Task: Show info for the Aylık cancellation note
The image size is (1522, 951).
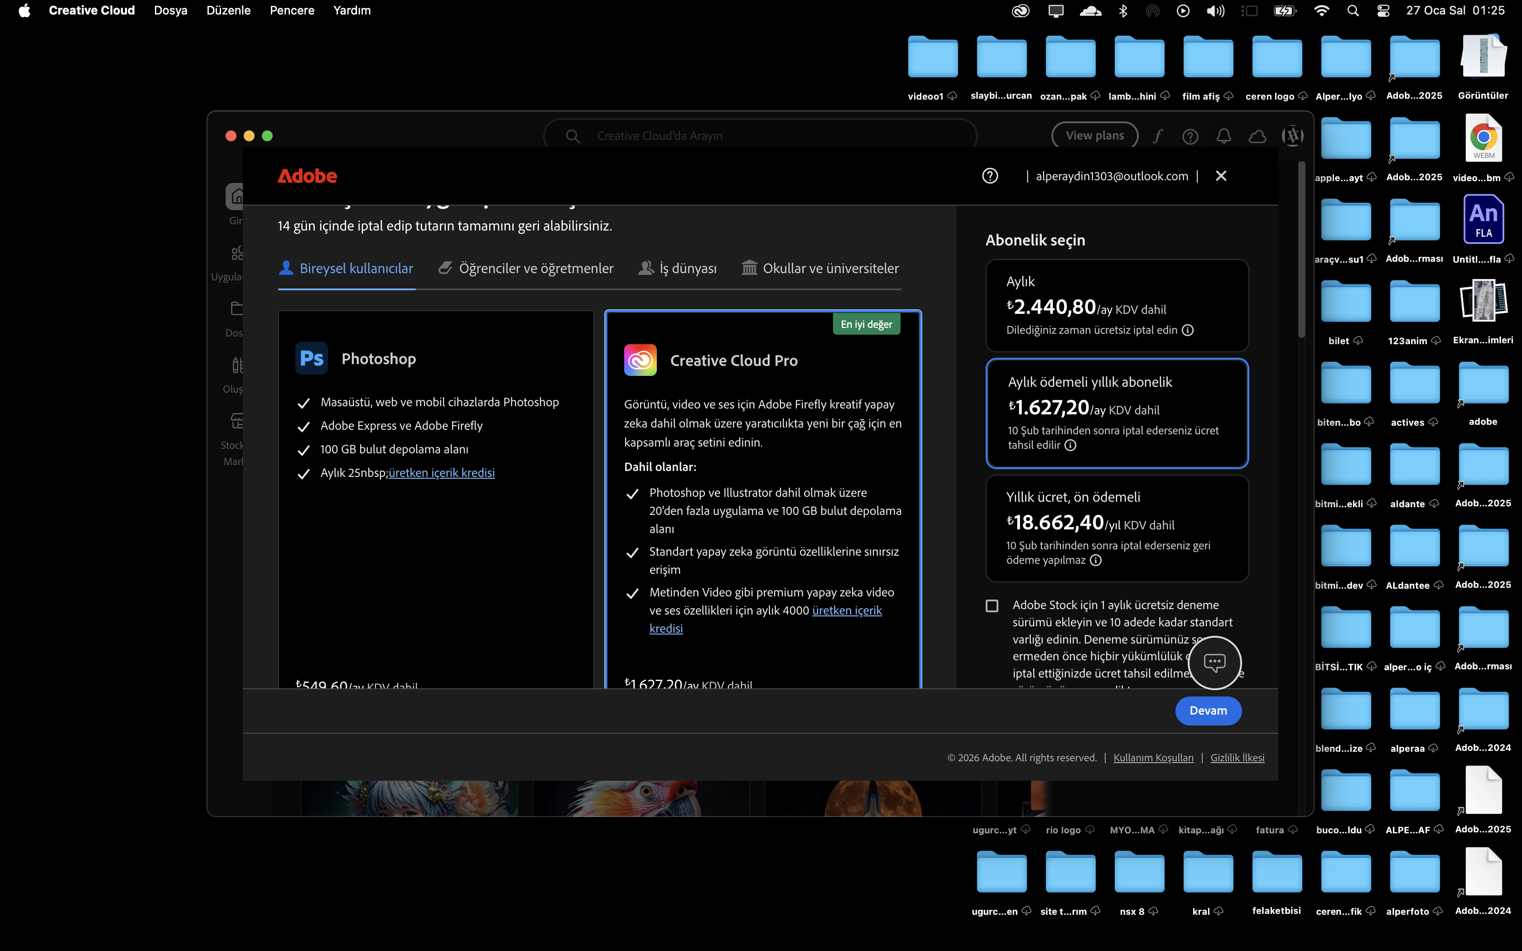Action: [x=1187, y=330]
